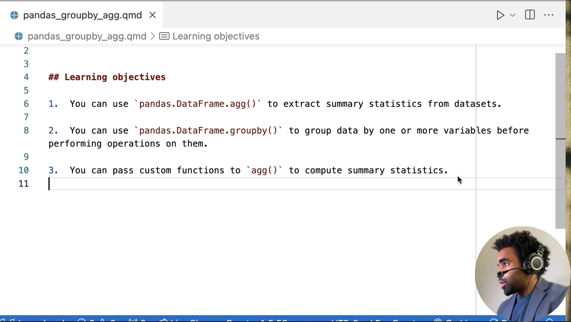Click the Quarto icon on the file tab
571x322 pixels.
click(14, 15)
